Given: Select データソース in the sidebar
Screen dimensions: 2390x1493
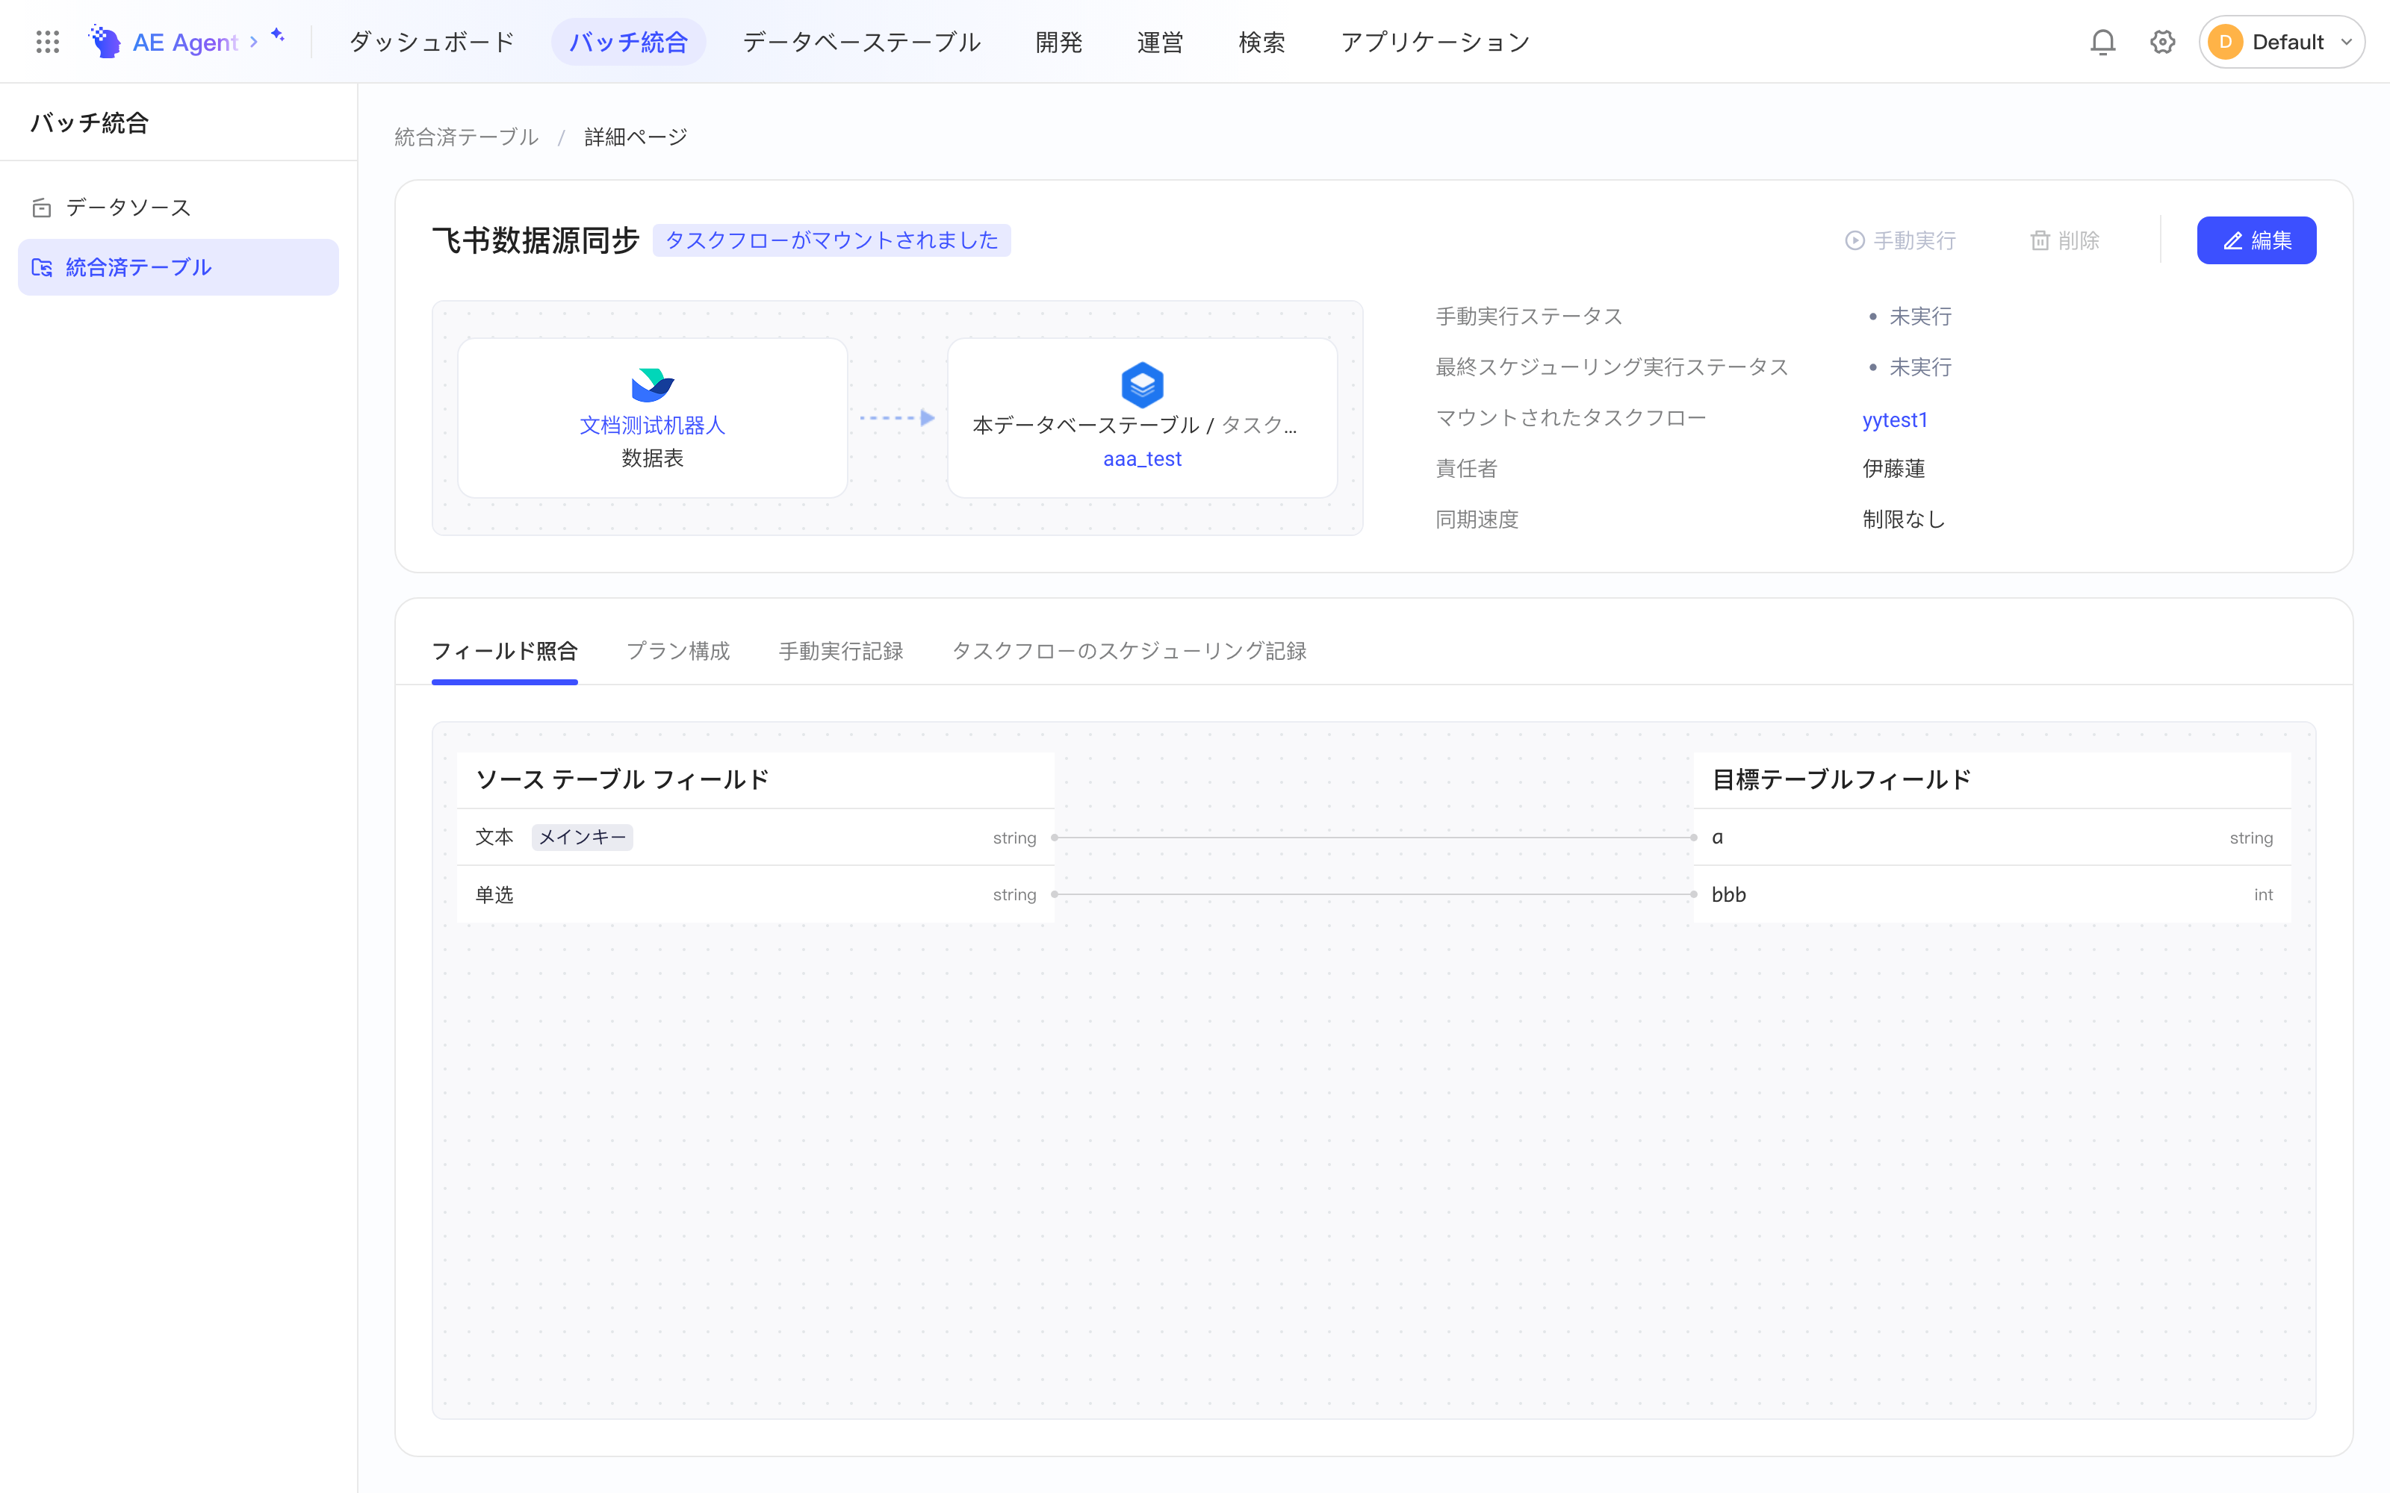Looking at the screenshot, I should pos(178,208).
